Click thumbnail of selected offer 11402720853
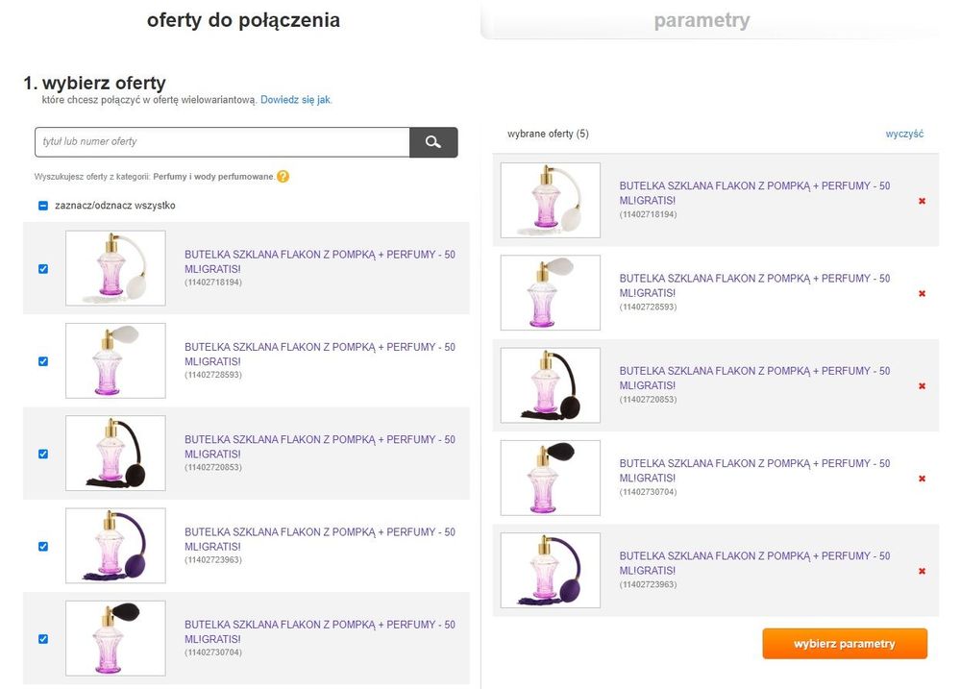The height and width of the screenshot is (689, 960). coord(550,385)
